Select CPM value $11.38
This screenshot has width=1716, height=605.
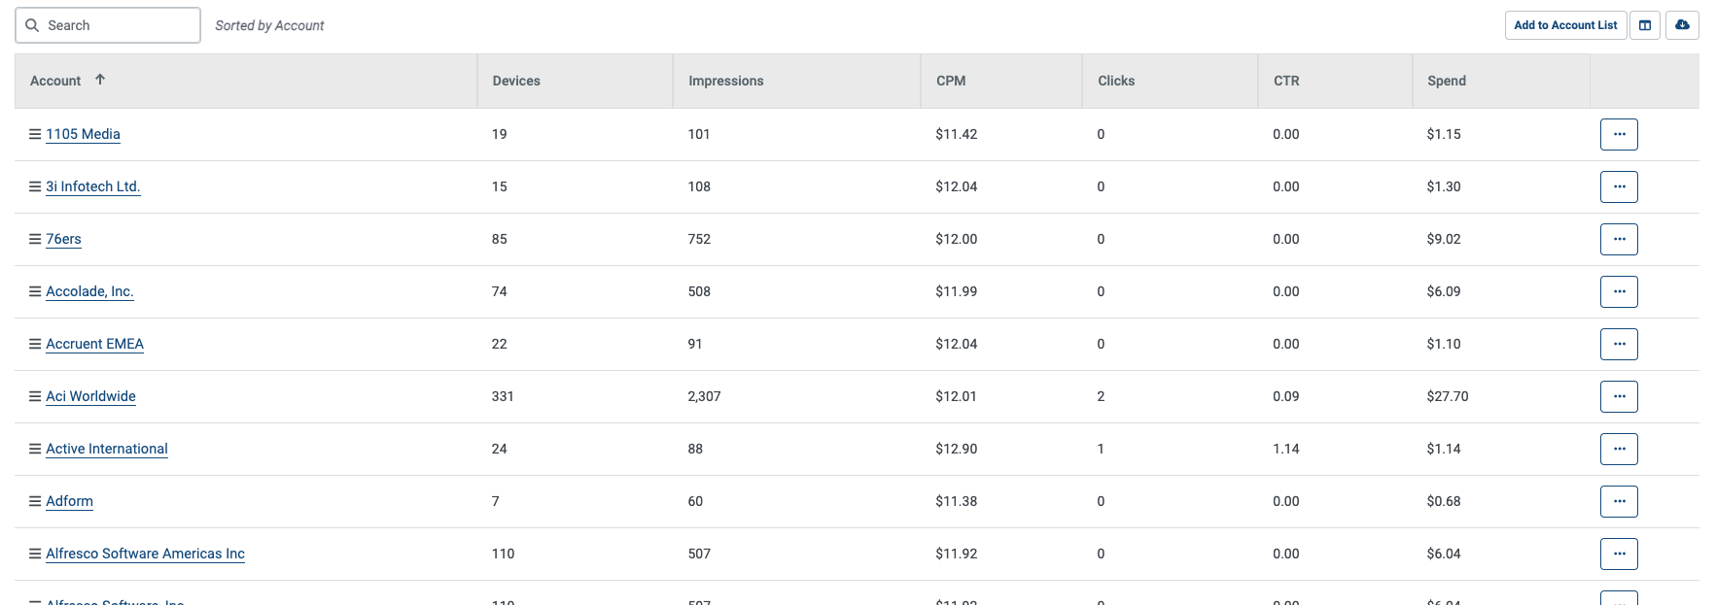(x=957, y=501)
